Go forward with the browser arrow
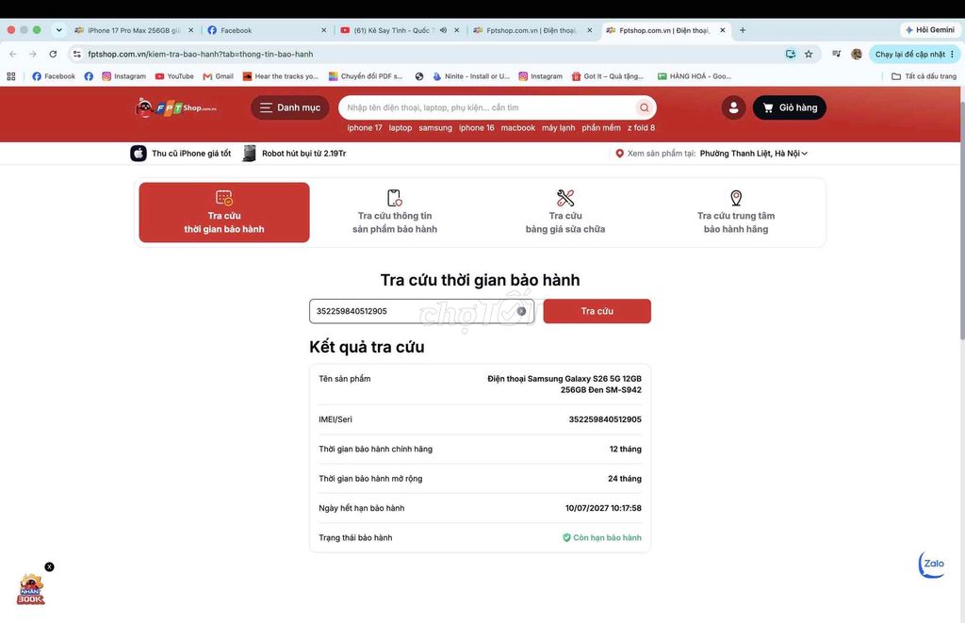 (33, 54)
